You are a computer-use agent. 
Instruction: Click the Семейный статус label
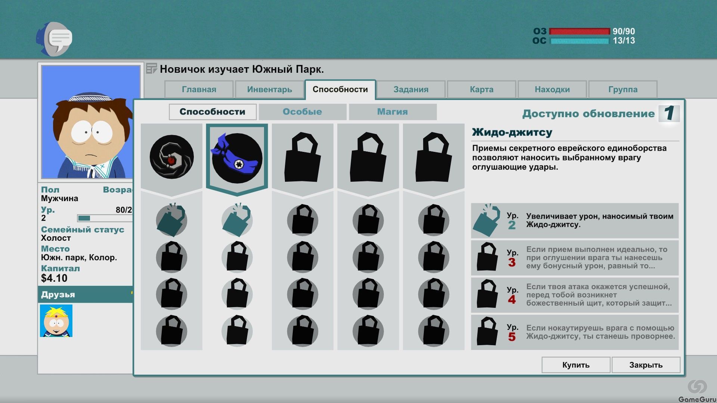point(83,229)
